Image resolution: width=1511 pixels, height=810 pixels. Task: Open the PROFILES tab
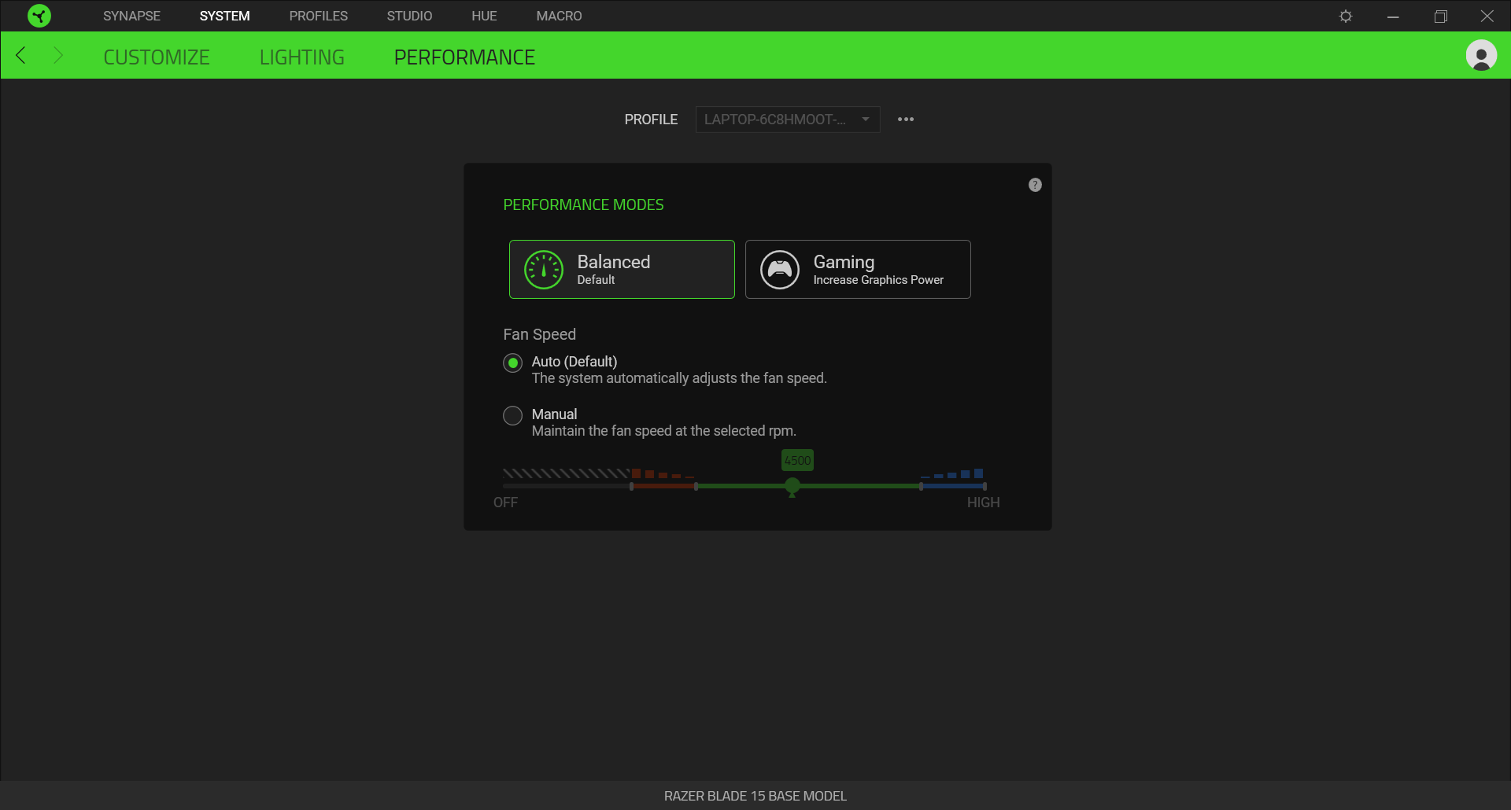tap(318, 16)
